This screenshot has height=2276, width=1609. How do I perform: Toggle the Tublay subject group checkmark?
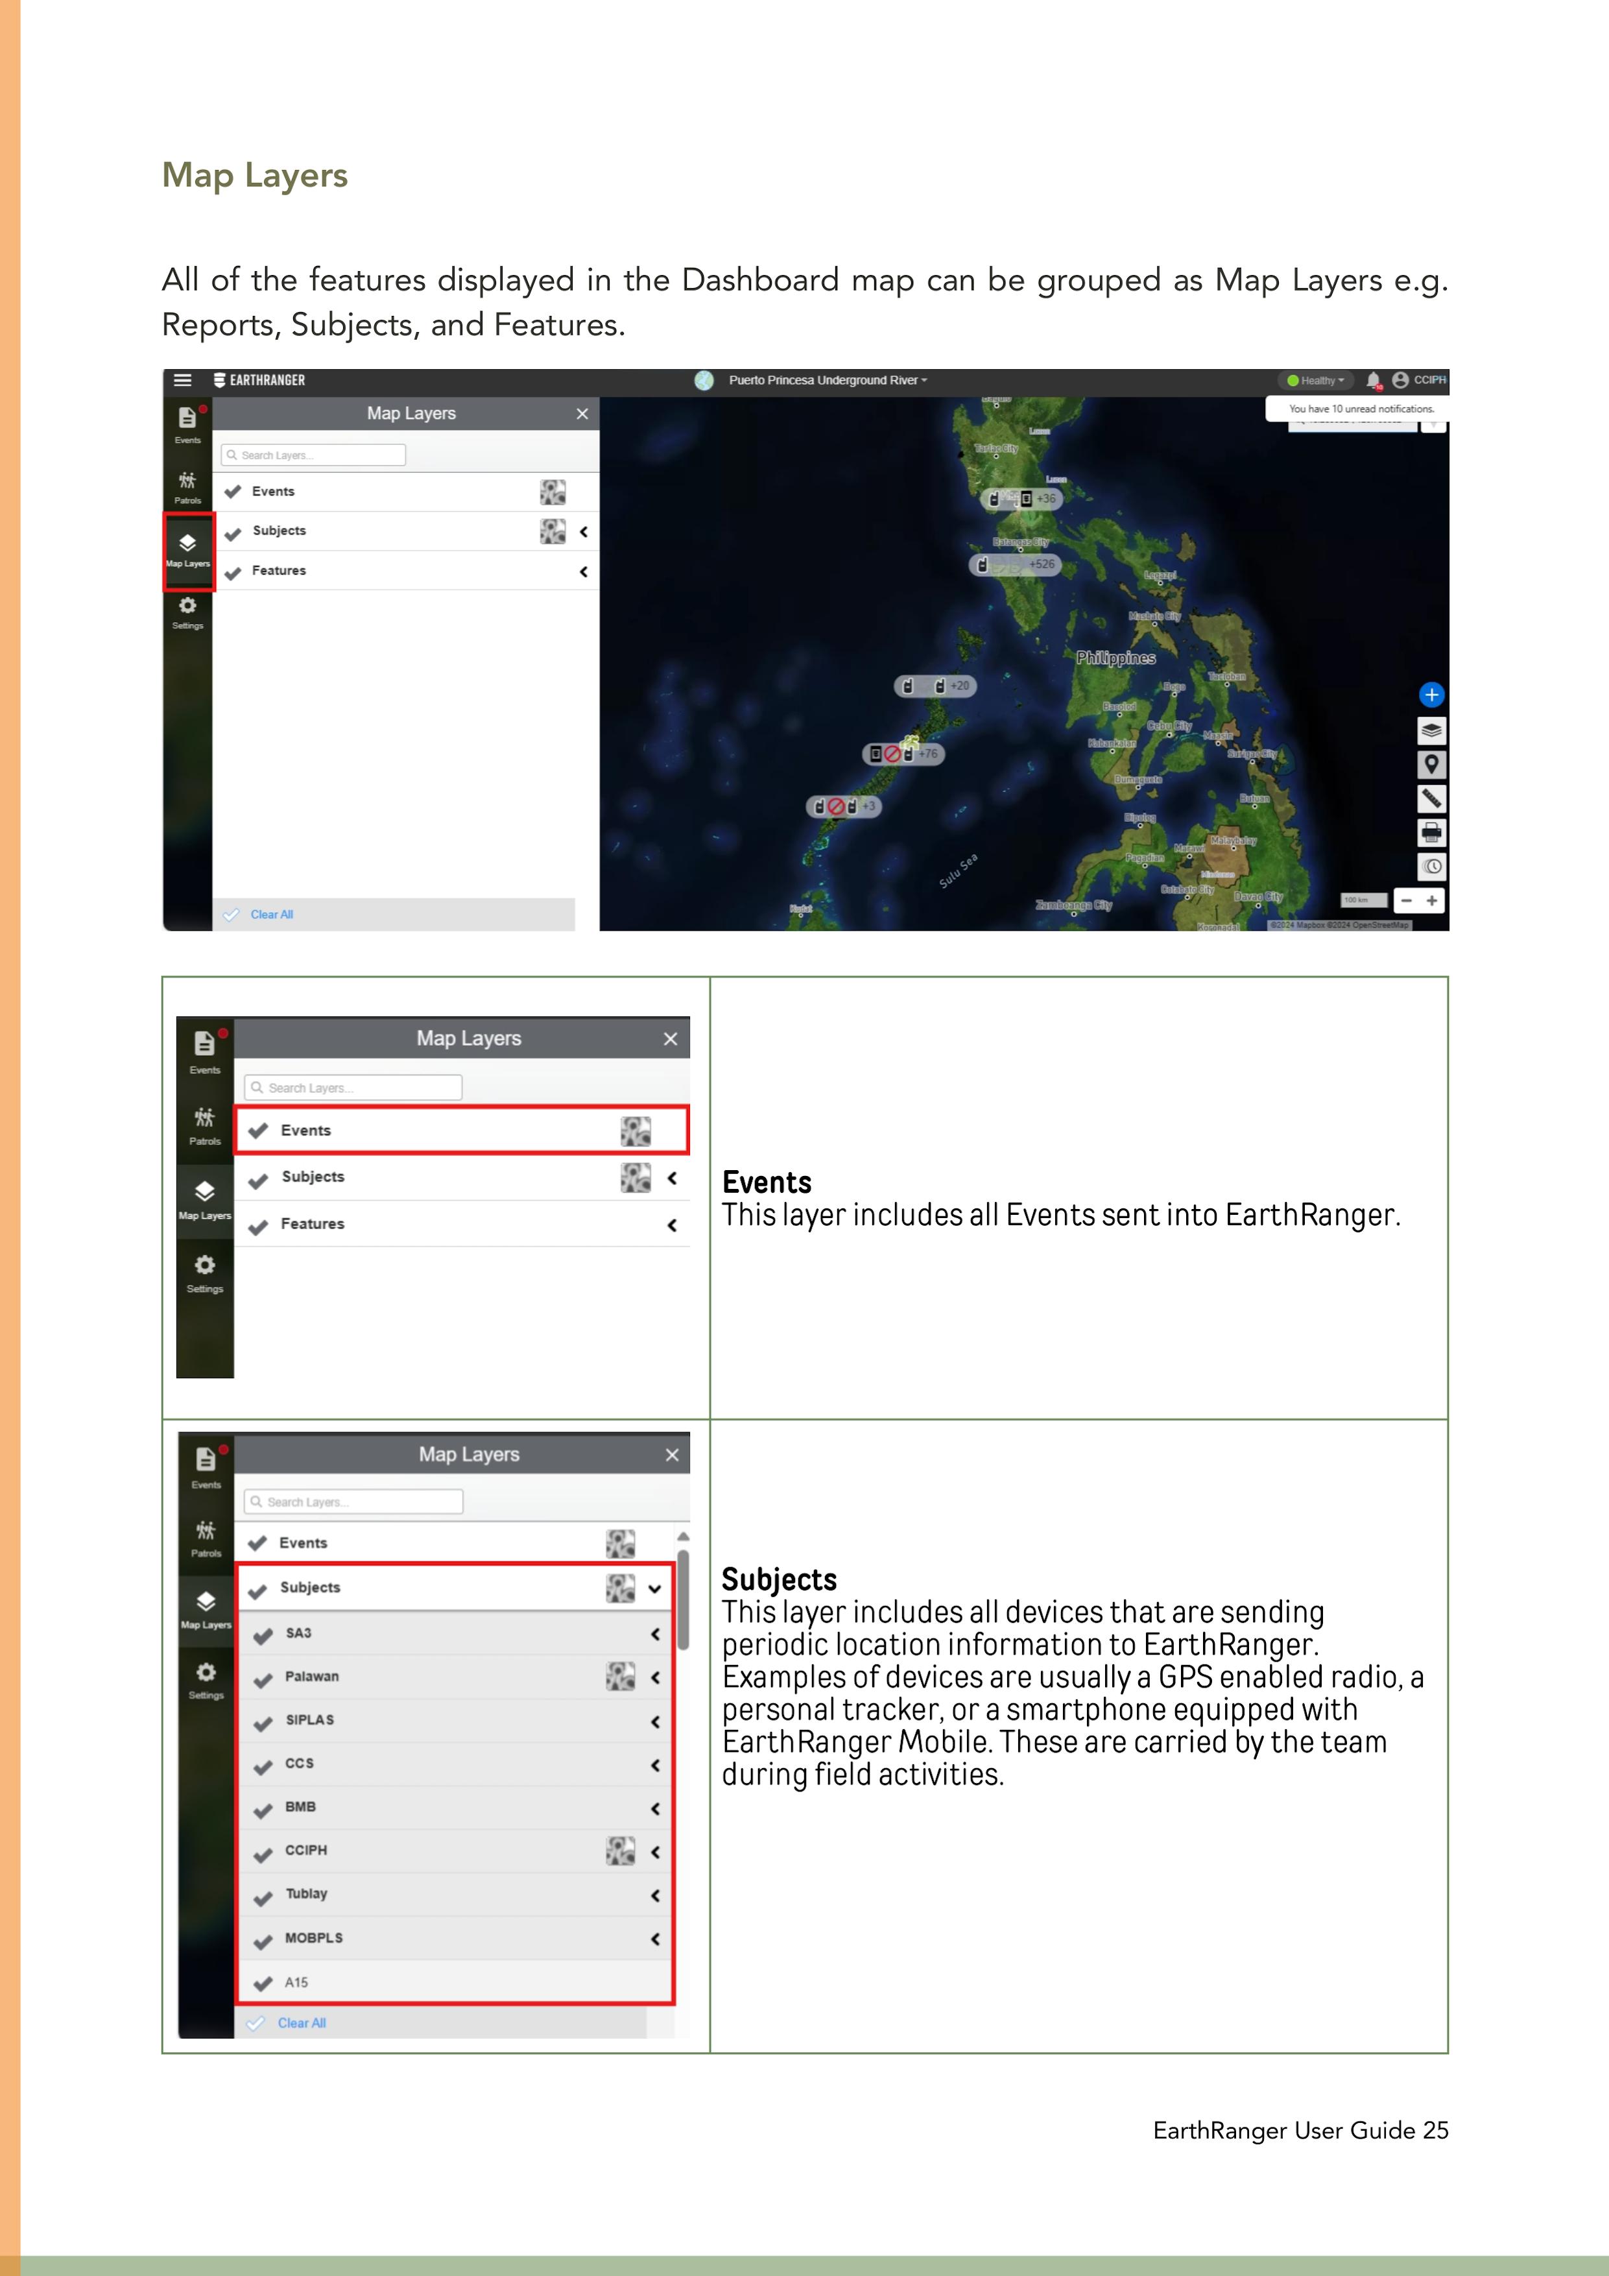(x=263, y=1897)
